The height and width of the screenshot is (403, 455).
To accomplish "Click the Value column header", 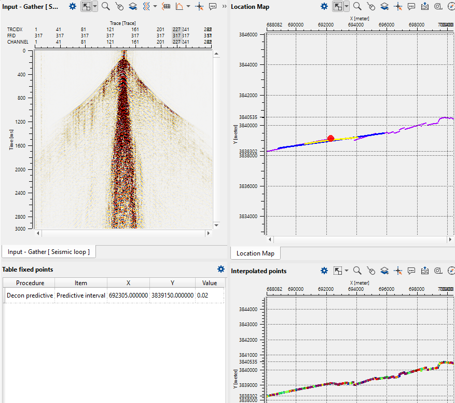I will pos(210,283).
